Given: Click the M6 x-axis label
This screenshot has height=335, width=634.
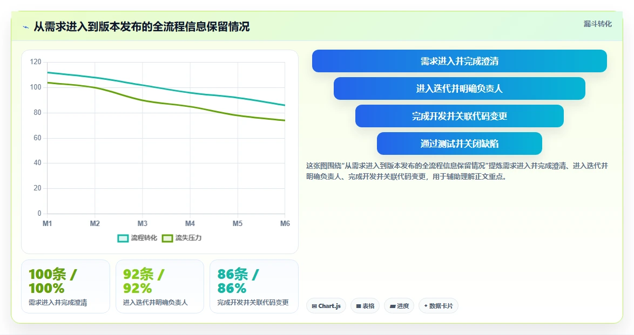Looking at the screenshot, I should tap(285, 223).
